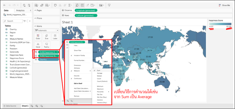This screenshot has height=109, width=235.
Task: Select Average from the Measure submenu
Action: click(x=99, y=73)
